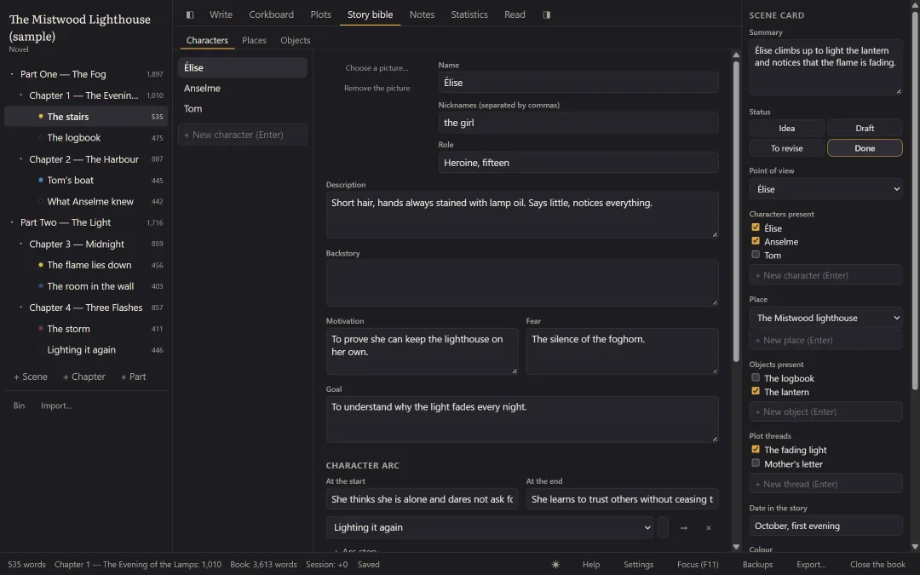
Task: Switch to the Corkboard tab
Action: [x=271, y=14]
